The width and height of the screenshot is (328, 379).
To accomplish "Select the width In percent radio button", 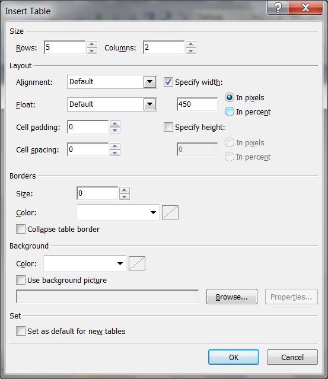I will click(x=229, y=112).
